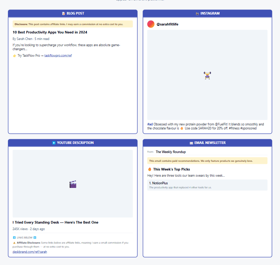Click the Affiliate Disclosure label in YouTube description
280x265 pixels.
pos(29,243)
